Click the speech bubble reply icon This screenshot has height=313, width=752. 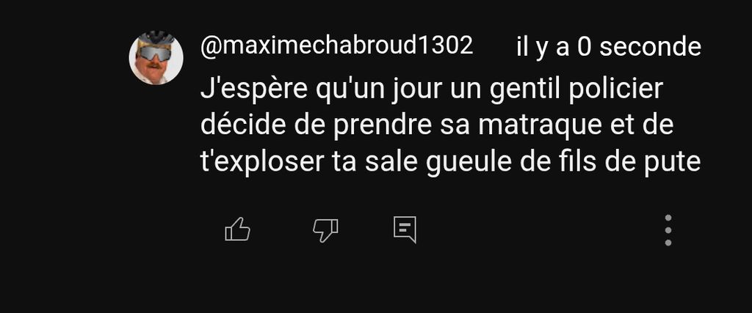coord(405,229)
